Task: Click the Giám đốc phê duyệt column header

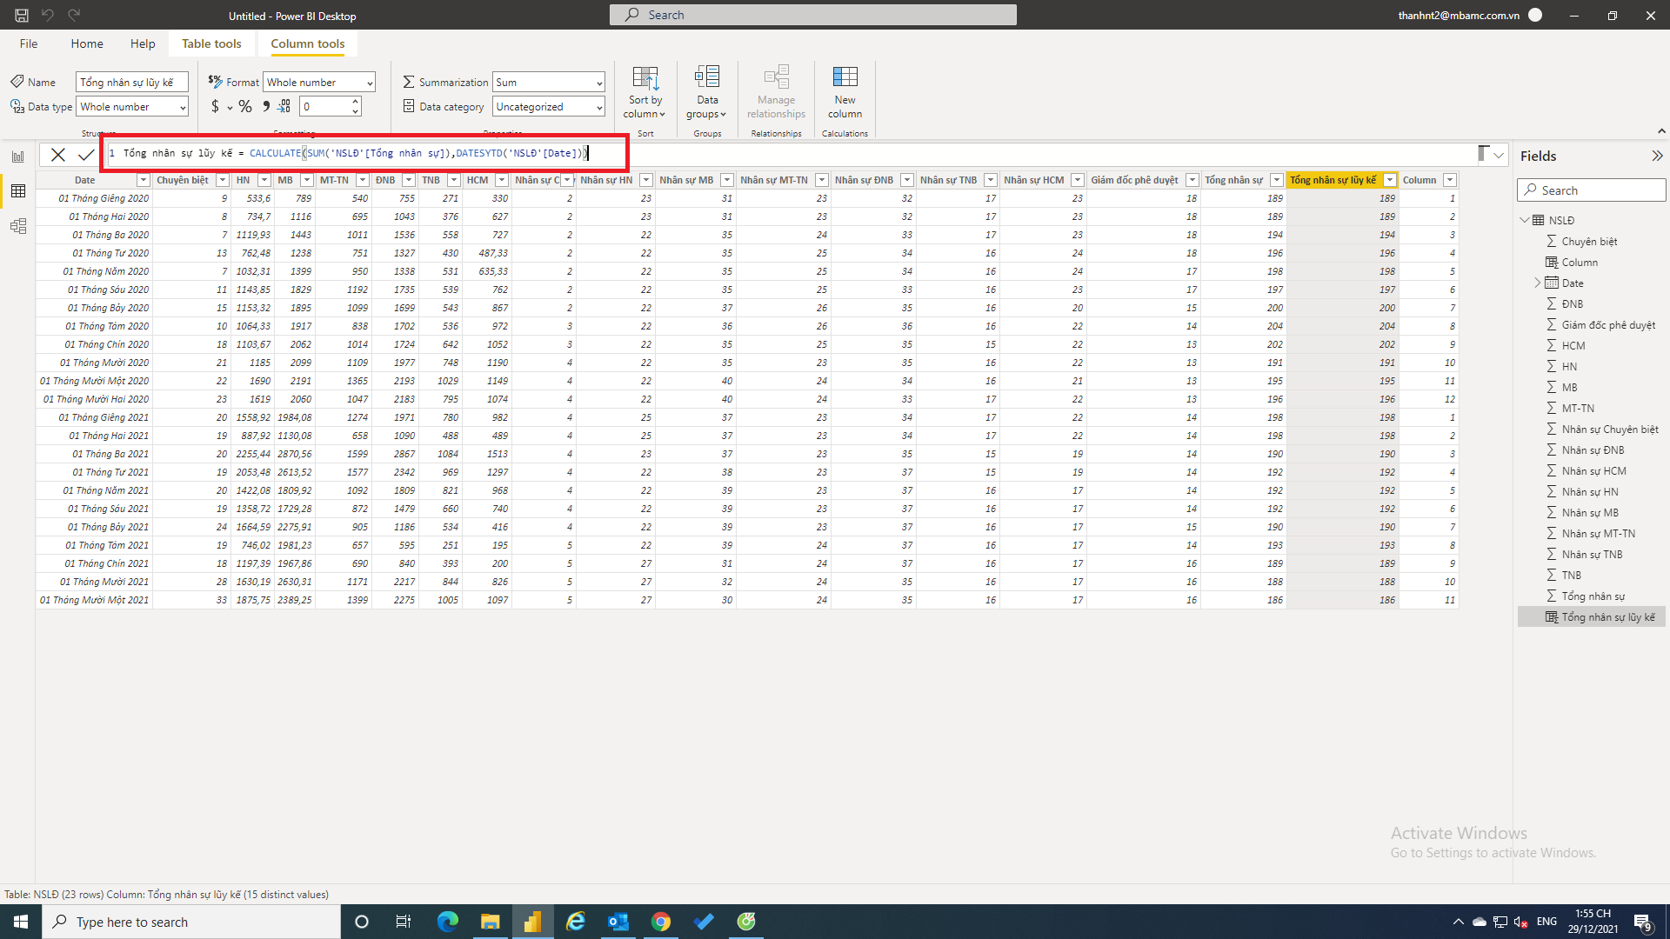Action: coord(1134,180)
